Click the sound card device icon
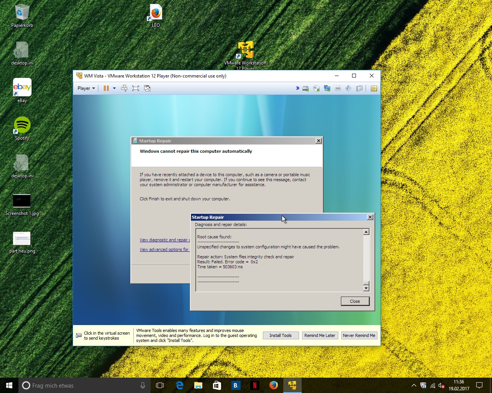 (x=348, y=88)
